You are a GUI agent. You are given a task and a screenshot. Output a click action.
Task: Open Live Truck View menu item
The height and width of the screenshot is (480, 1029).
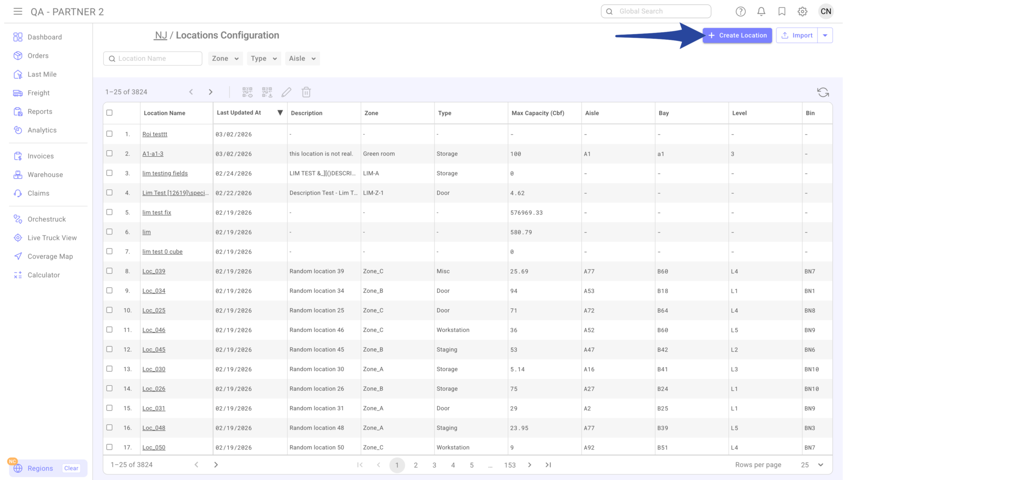tap(52, 238)
